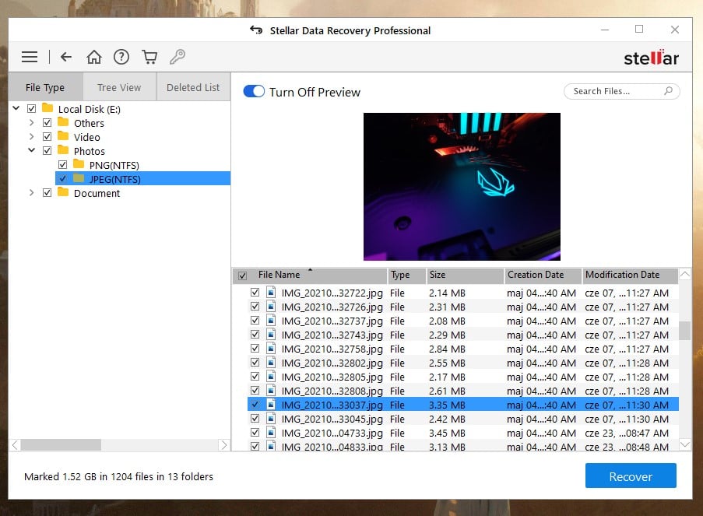Click the Local Disk (E:) folder icon
The image size is (703, 516).
pyautogui.click(x=47, y=108)
